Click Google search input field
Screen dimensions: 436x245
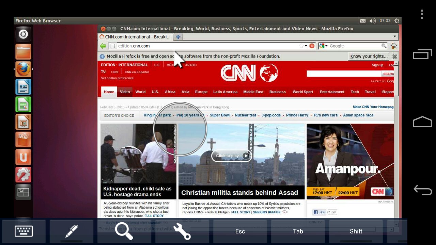click(x=354, y=46)
